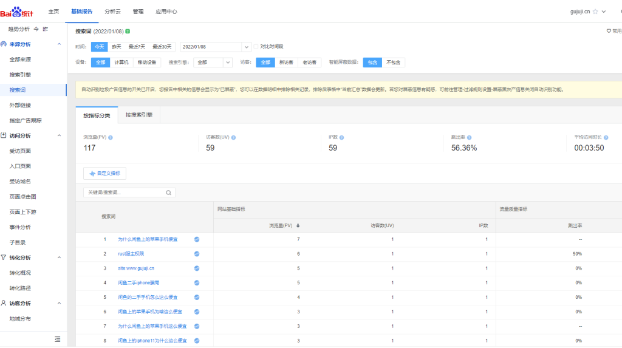Click the 访问分析 section icon in sidebar

4,135
